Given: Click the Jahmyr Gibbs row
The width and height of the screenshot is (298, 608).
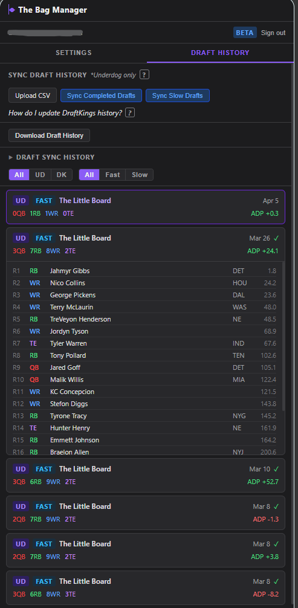Looking at the screenshot, I should coord(144,271).
